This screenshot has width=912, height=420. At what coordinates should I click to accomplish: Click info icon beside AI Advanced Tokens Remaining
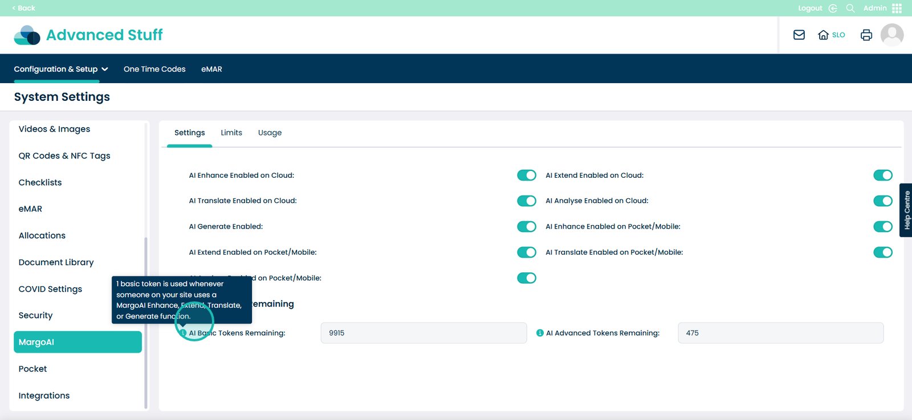[x=540, y=333]
